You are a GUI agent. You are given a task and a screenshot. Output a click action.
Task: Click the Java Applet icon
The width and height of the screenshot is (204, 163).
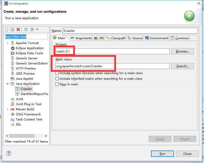(x=12, y=79)
